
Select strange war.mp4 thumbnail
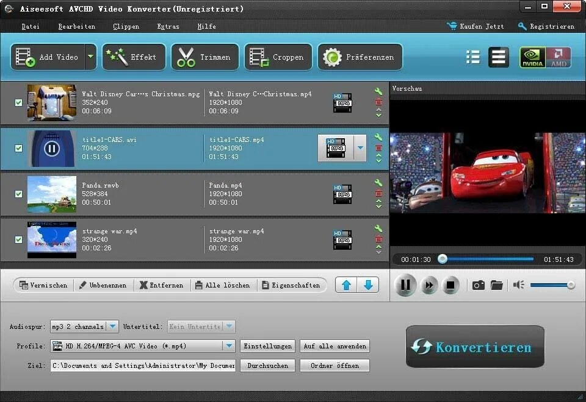point(51,239)
